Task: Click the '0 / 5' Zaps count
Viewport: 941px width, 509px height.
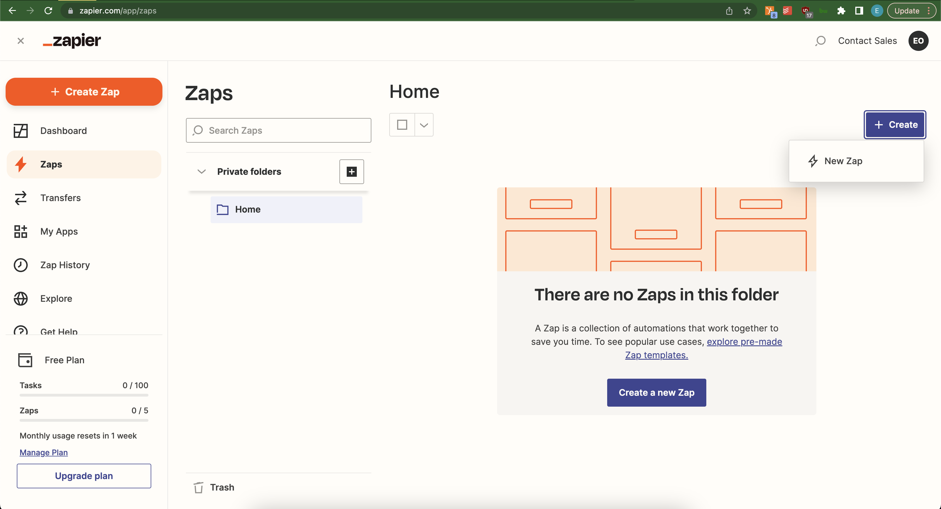Action: pyautogui.click(x=139, y=411)
